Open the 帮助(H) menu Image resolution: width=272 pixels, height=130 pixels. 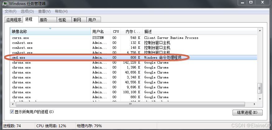click(x=61, y=11)
